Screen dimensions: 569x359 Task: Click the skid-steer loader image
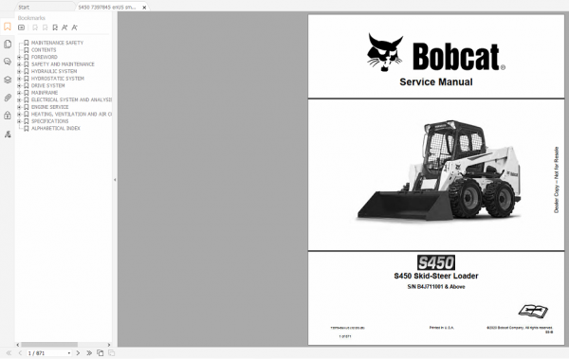click(x=439, y=171)
